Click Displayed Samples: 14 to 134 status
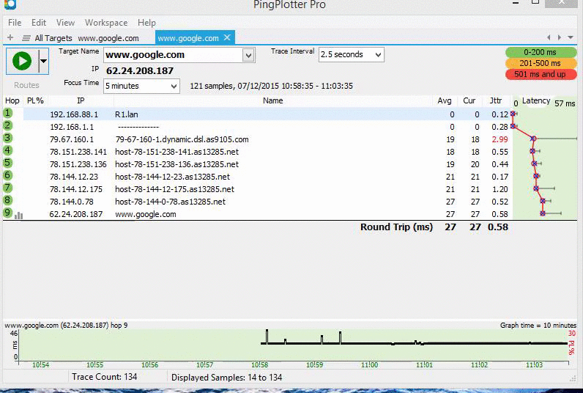Screen dimensions: 583x393 (x=226, y=378)
